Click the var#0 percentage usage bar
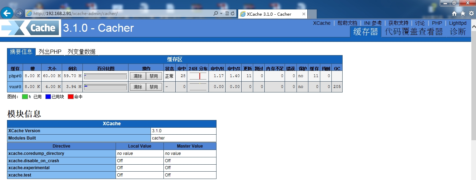 [105, 87]
